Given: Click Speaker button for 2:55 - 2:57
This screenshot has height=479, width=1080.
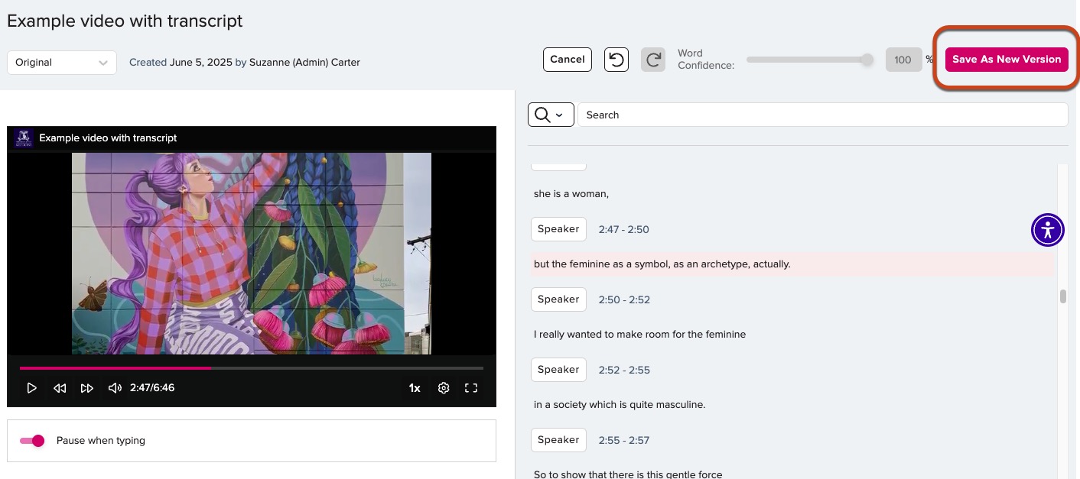Looking at the screenshot, I should (558, 440).
